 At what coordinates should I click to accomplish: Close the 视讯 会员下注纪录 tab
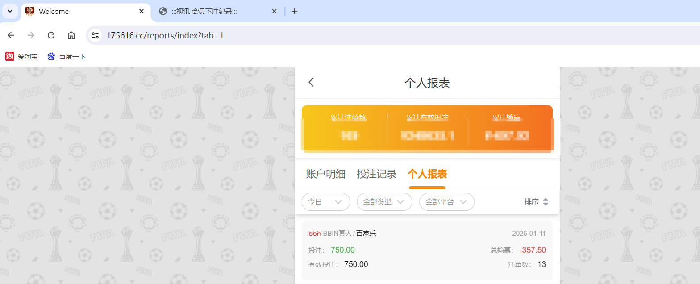pyautogui.click(x=274, y=11)
